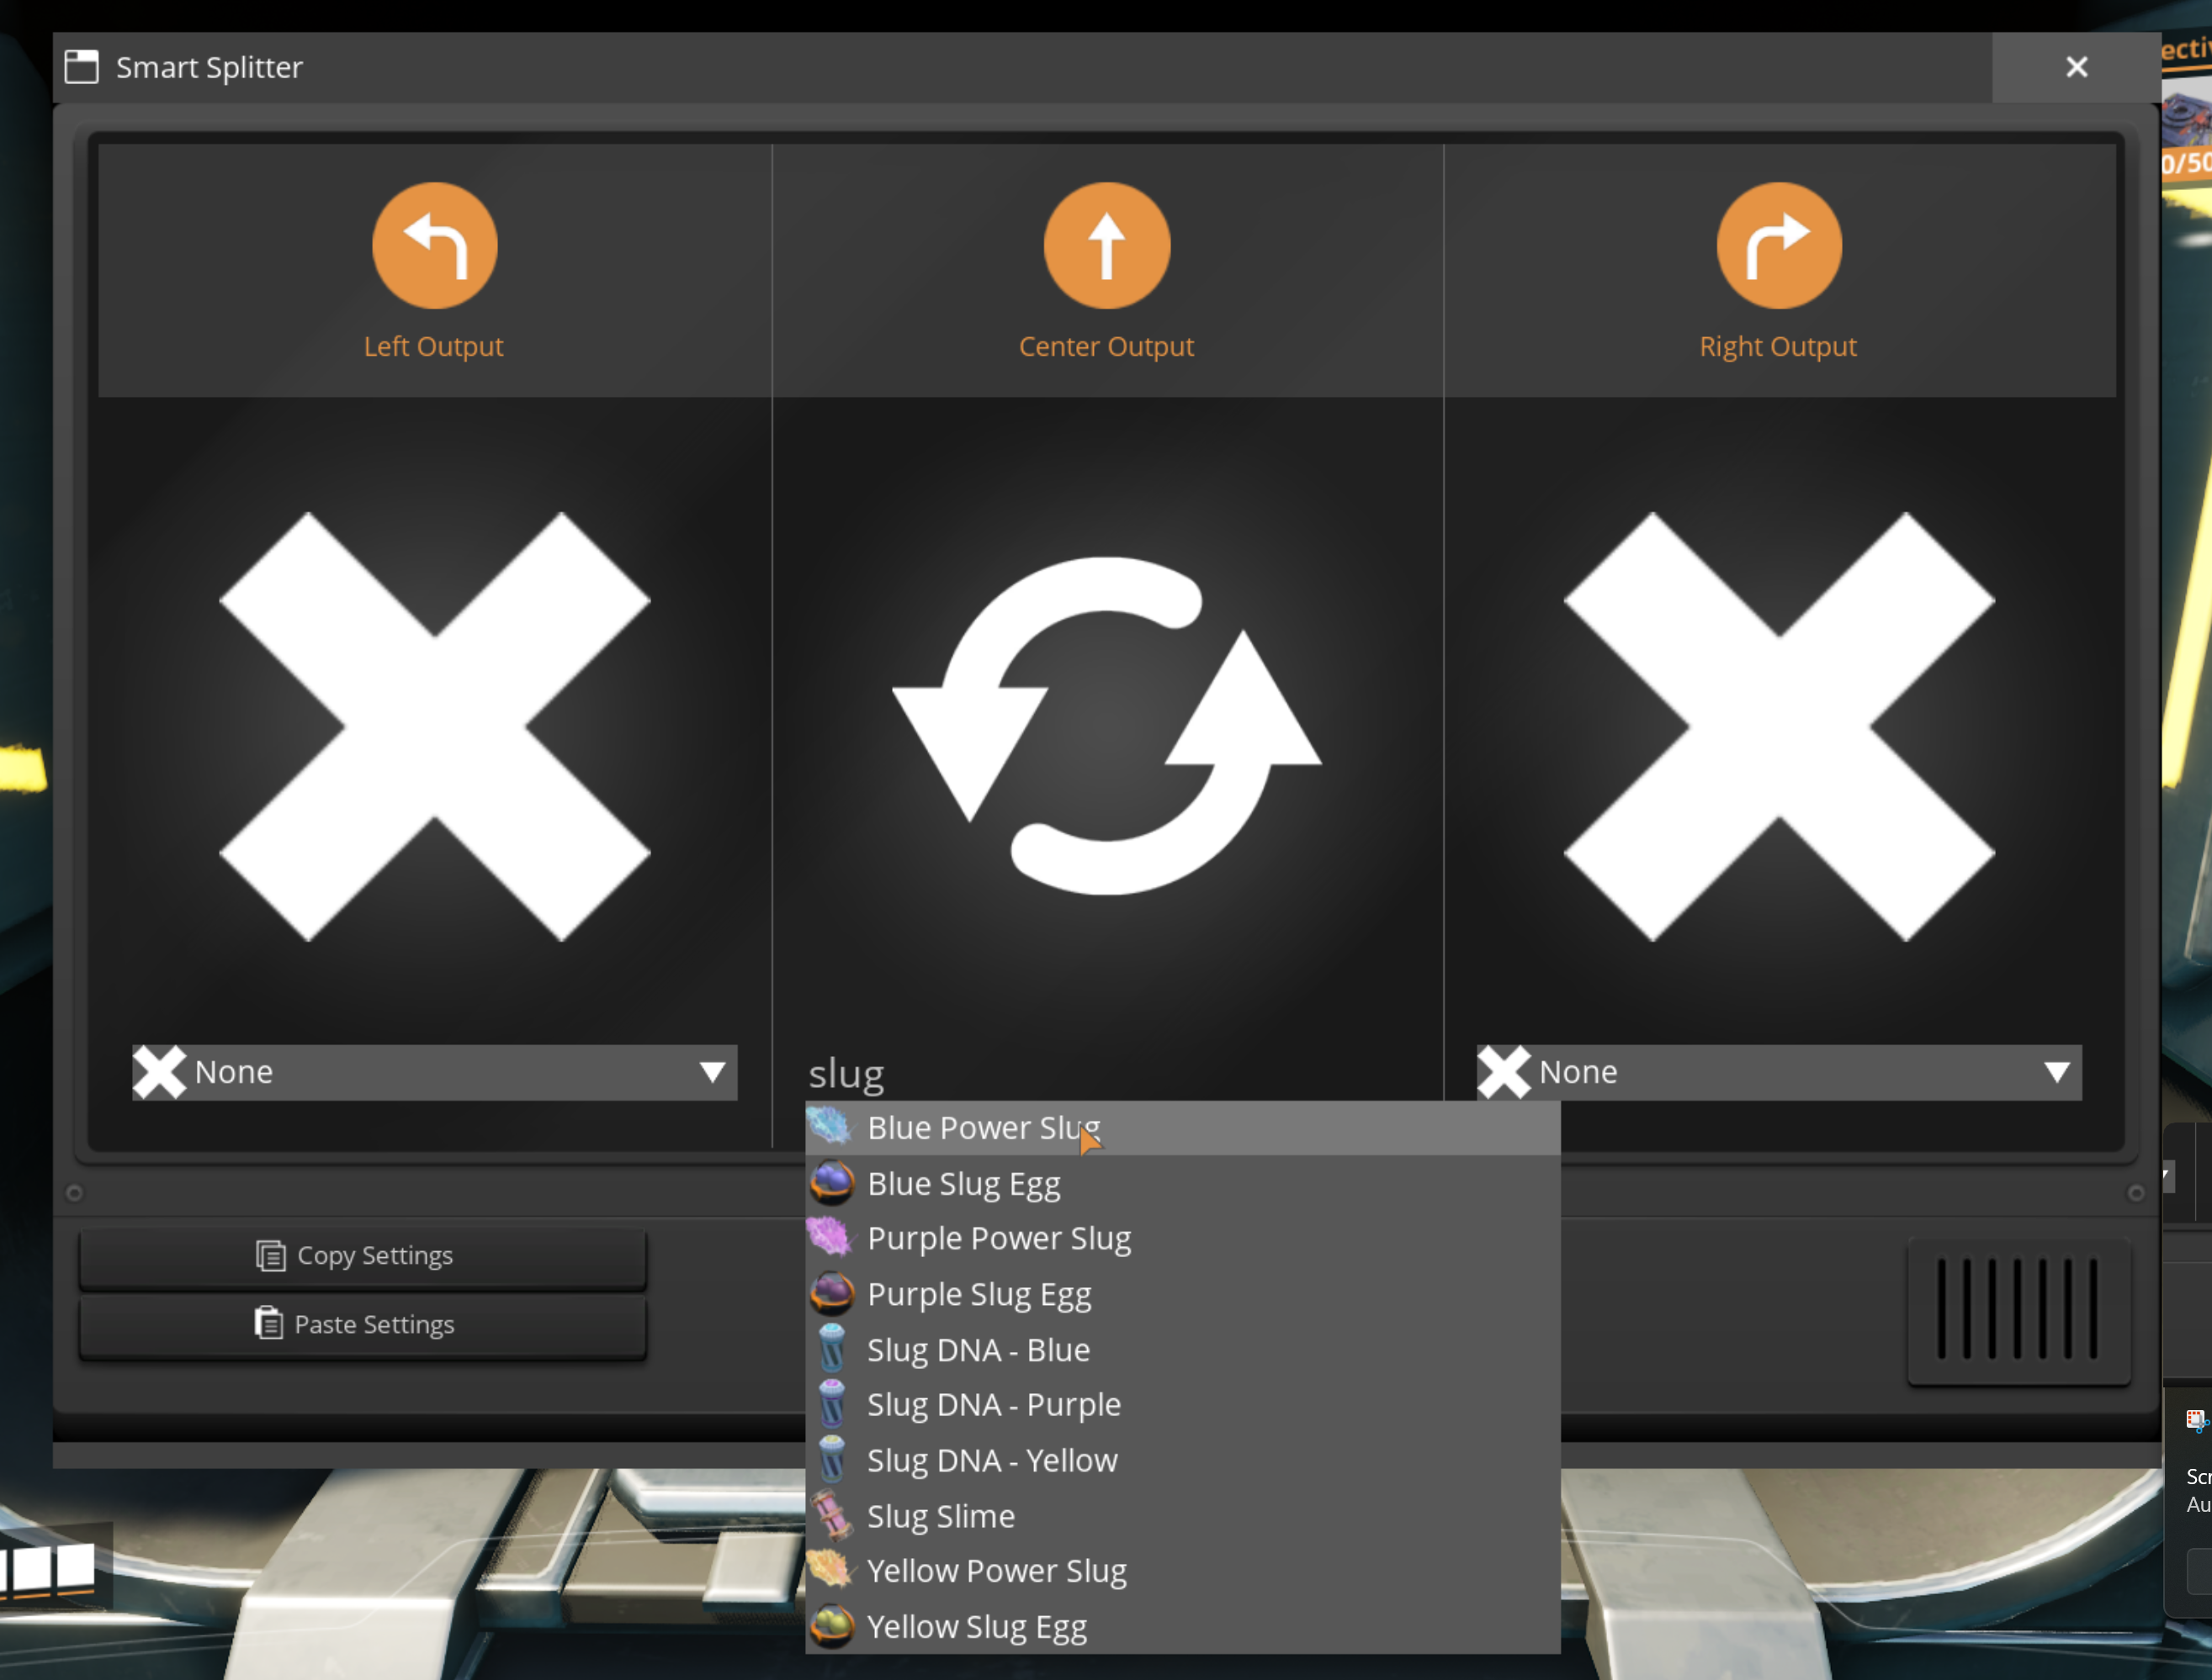Click the Smart Splitter window icon
Viewport: 2212px width, 1680px height.
(81, 67)
